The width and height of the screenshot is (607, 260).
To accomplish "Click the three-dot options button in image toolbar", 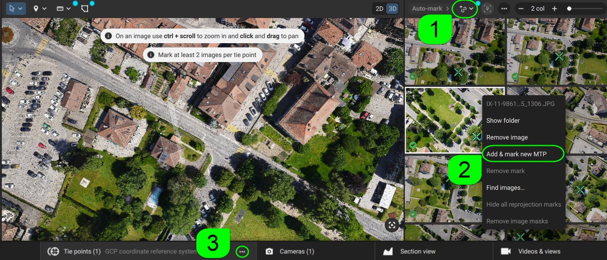I will pyautogui.click(x=504, y=8).
